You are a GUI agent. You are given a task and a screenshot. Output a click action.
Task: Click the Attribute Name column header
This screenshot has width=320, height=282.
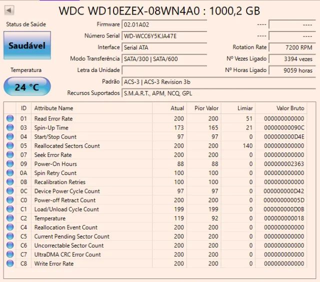click(91, 108)
